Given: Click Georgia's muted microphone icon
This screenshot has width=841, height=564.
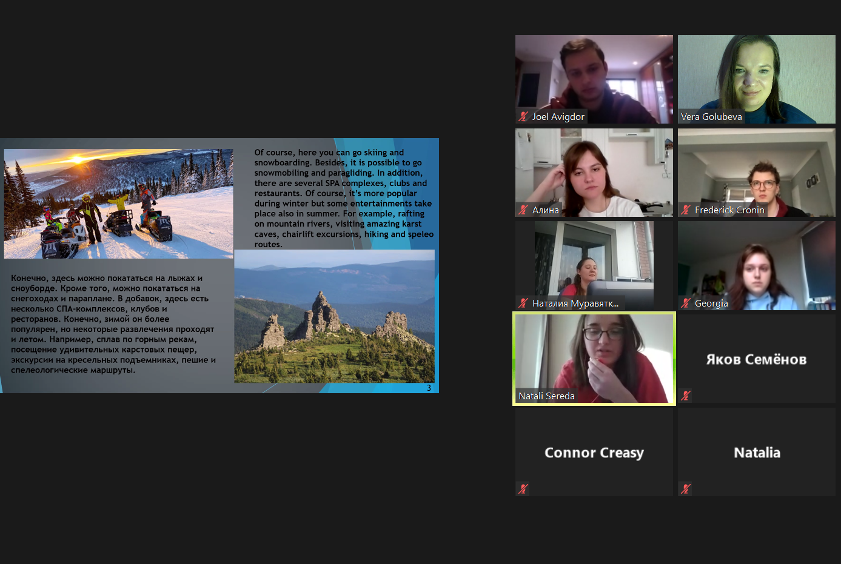Looking at the screenshot, I should pos(686,303).
